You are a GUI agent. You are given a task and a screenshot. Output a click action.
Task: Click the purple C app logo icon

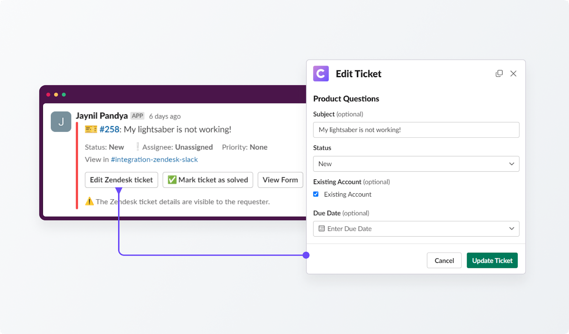321,74
